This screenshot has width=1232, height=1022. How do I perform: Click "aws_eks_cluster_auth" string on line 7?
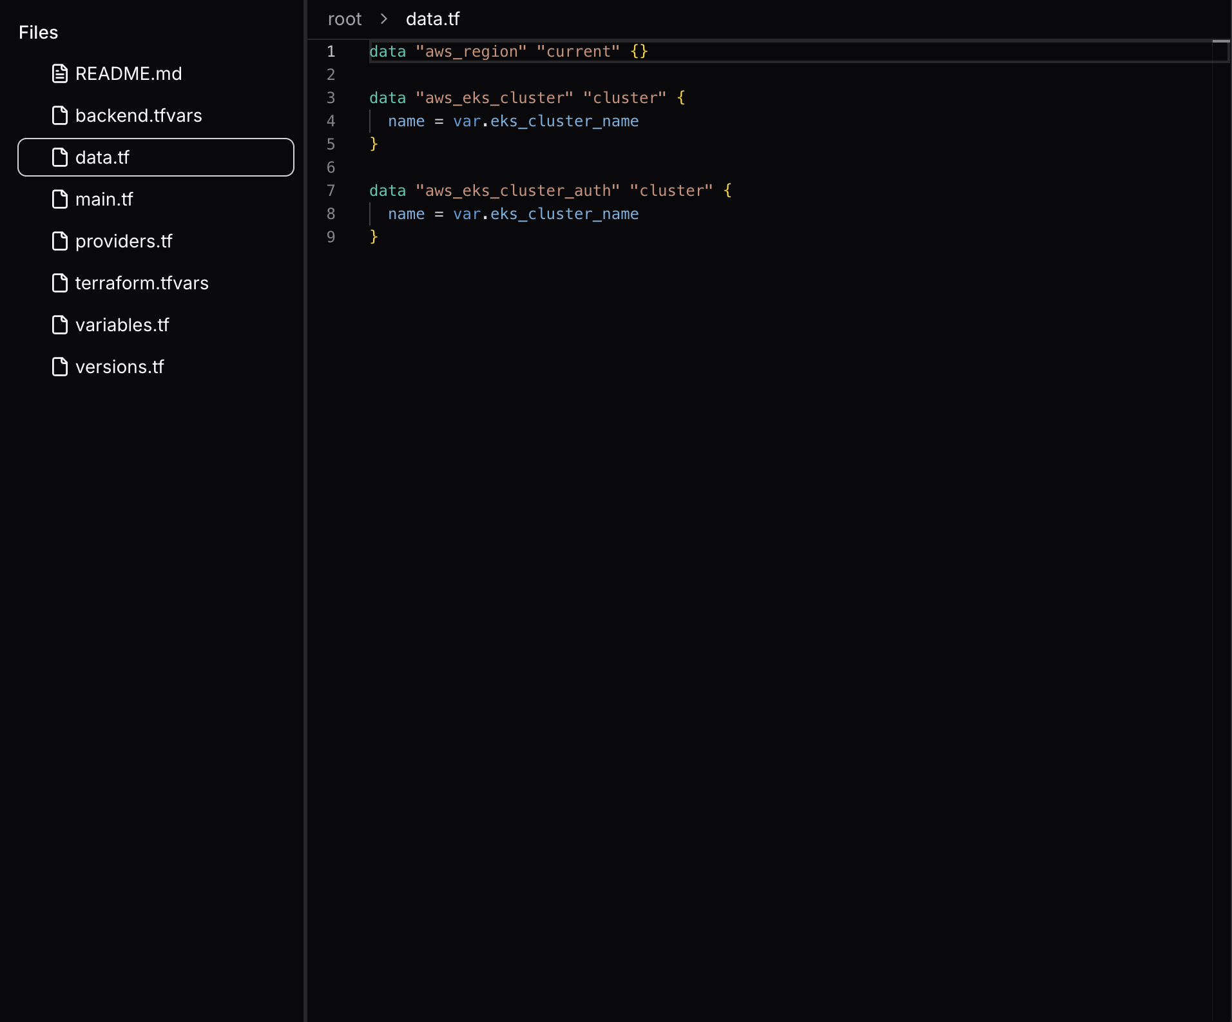click(x=517, y=191)
